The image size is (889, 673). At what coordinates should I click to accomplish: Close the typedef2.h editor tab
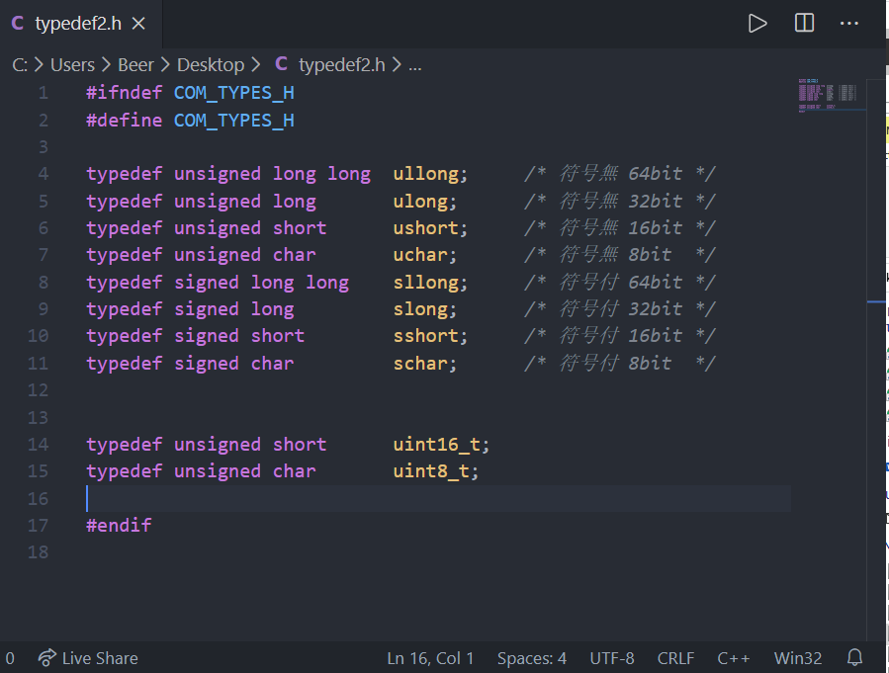click(x=139, y=24)
